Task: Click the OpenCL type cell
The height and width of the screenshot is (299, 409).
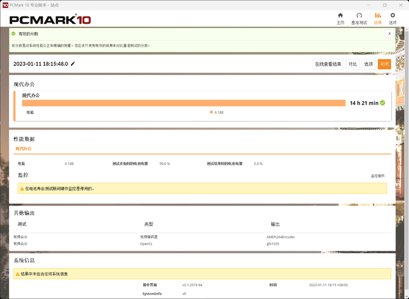Action: point(146,244)
